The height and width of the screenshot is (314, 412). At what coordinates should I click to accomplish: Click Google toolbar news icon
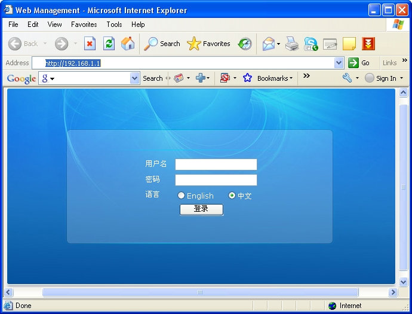(x=179, y=78)
